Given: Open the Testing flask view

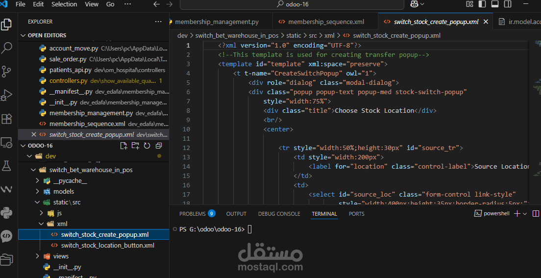Looking at the screenshot, I should pyautogui.click(x=6, y=166).
